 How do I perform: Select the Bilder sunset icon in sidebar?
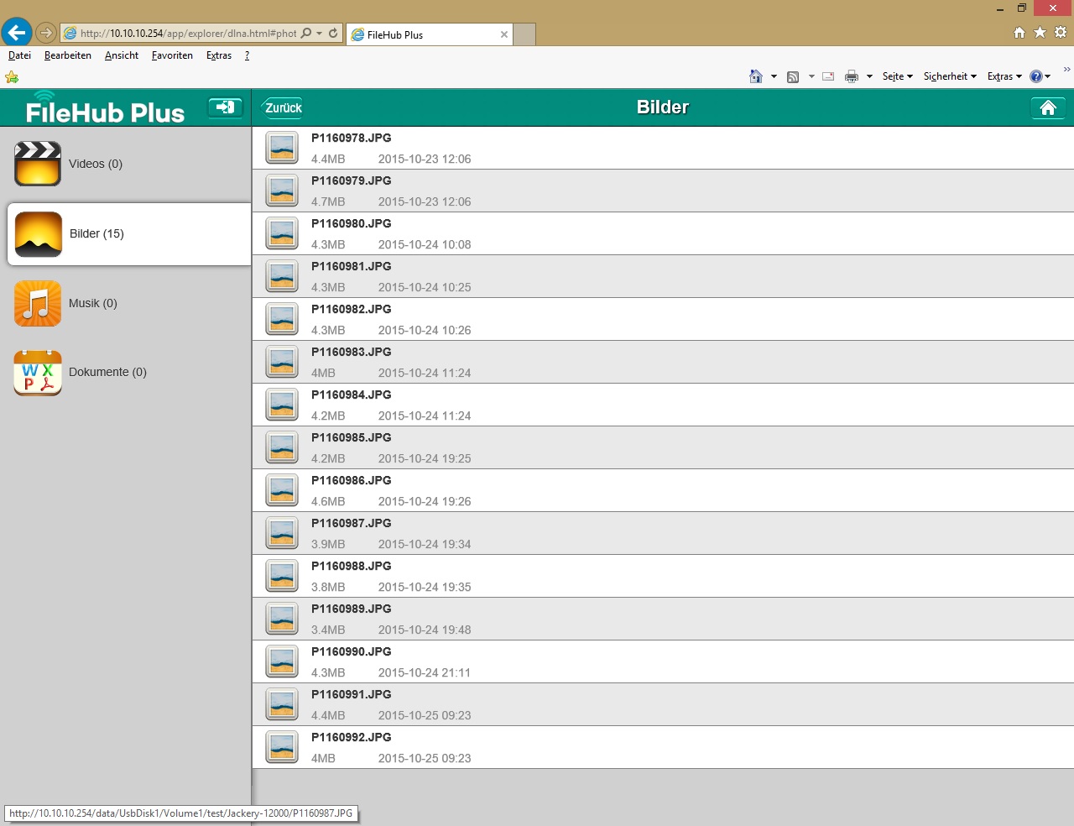tap(38, 233)
